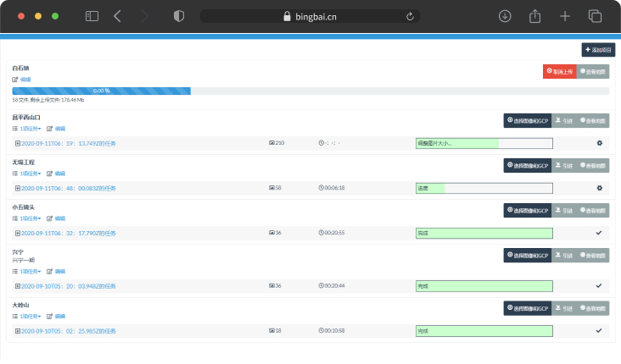Screen dimensions: 621x364
Task: Click 查看地图 for the 白石镇 project
Action: click(x=593, y=72)
